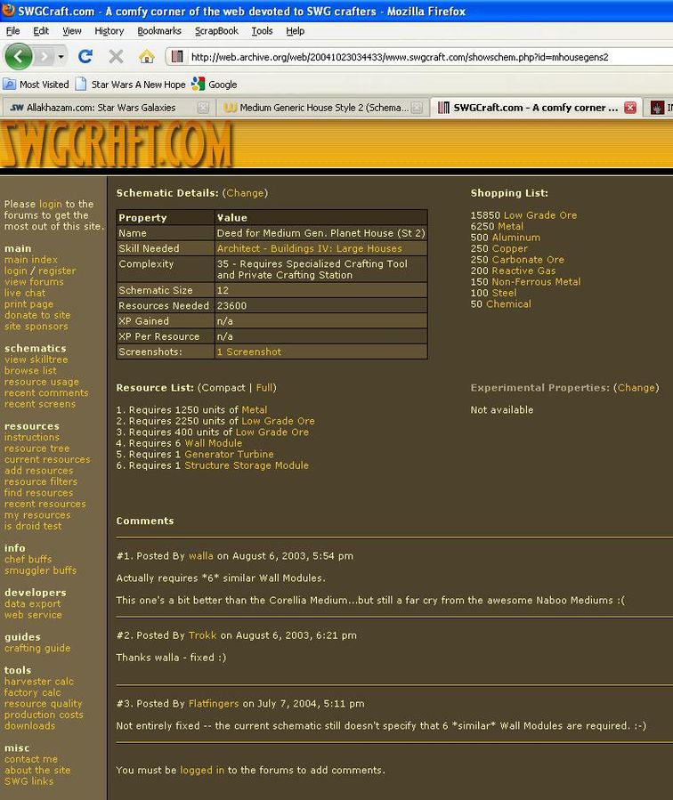The image size is (673, 800).
Task: Click the browser Back arrow button
Action: click(18, 56)
